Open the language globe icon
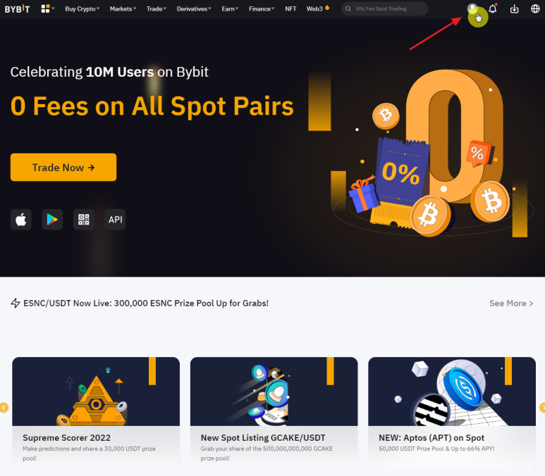This screenshot has height=476, width=545. (535, 8)
